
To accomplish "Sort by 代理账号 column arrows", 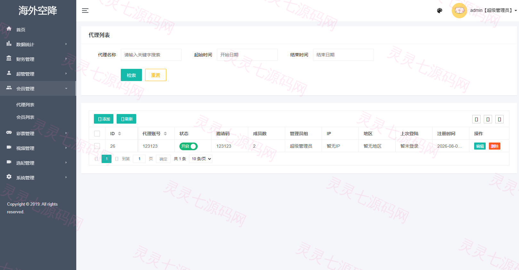I will coord(165,134).
